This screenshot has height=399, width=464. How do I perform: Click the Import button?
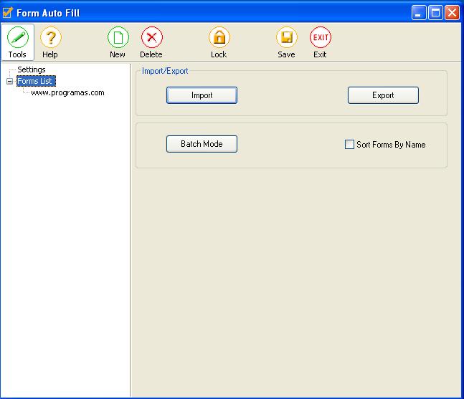(202, 95)
